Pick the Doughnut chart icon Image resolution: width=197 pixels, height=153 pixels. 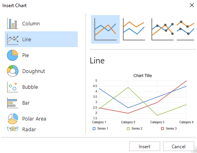click(x=13, y=71)
